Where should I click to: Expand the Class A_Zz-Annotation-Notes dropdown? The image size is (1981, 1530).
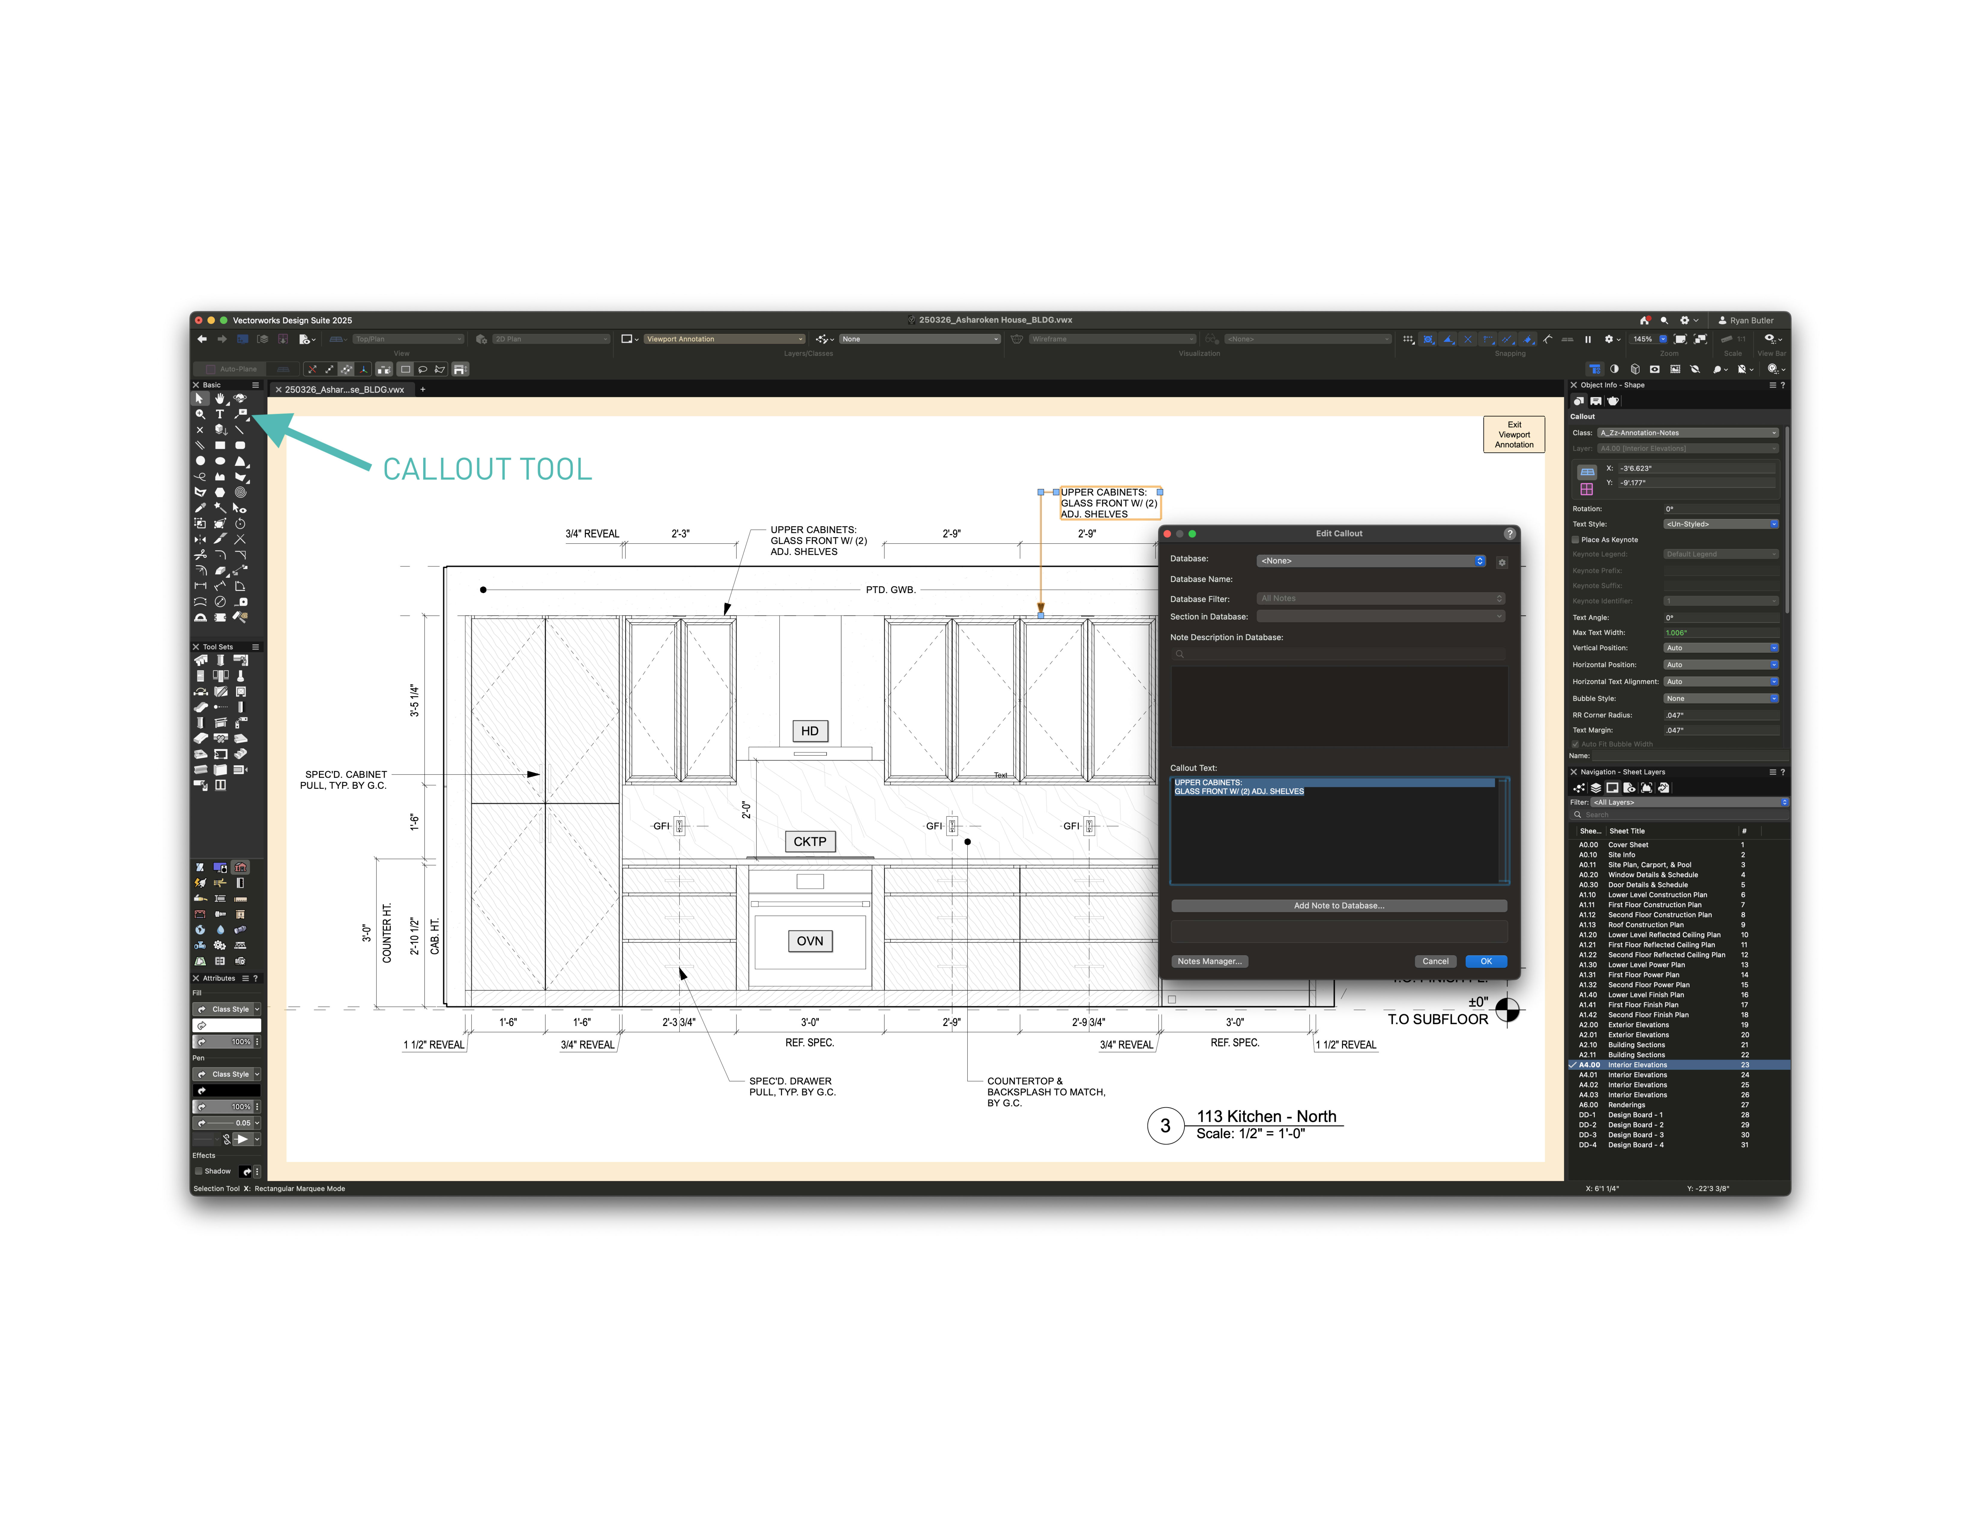coord(1688,433)
